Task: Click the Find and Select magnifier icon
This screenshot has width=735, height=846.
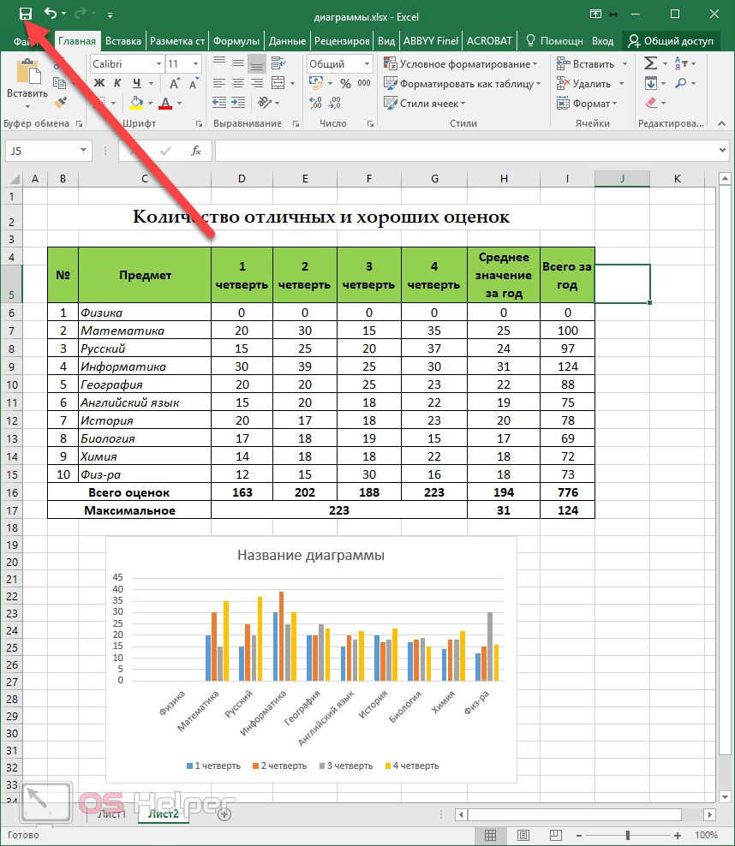Action: (x=681, y=83)
